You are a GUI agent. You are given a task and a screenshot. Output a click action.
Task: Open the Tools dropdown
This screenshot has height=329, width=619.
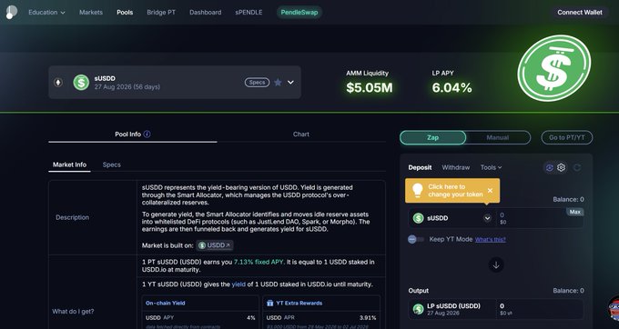tap(491, 167)
